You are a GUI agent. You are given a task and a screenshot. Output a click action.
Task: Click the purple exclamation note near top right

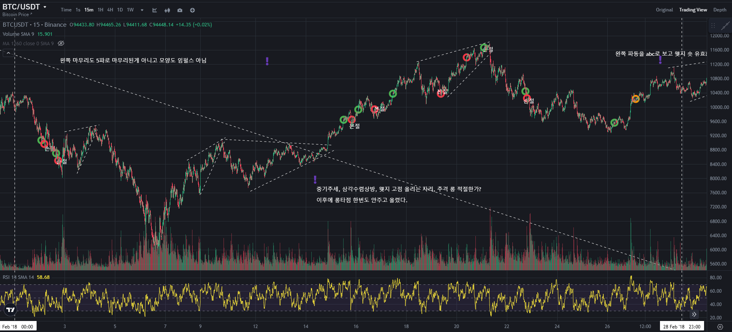pyautogui.click(x=660, y=60)
